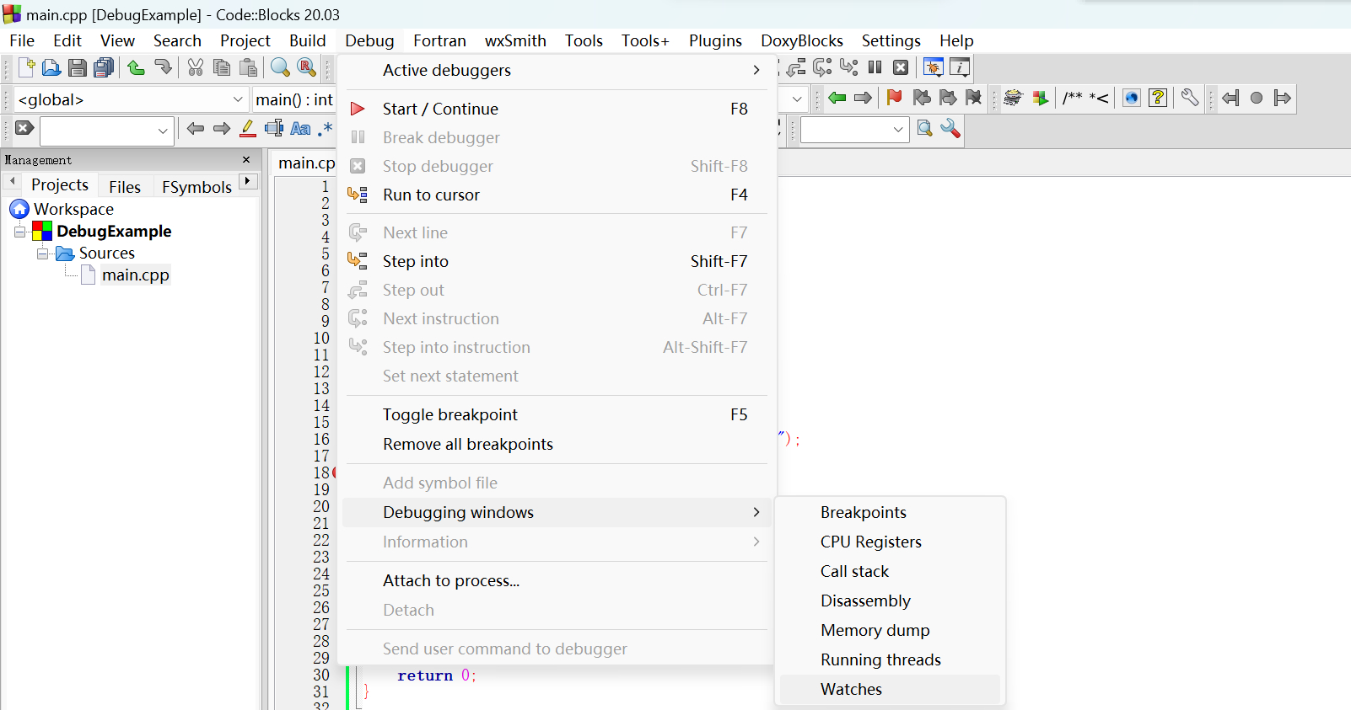Toggle Selected text only search icon
Image resolution: width=1351 pixels, height=710 pixels.
274,128
